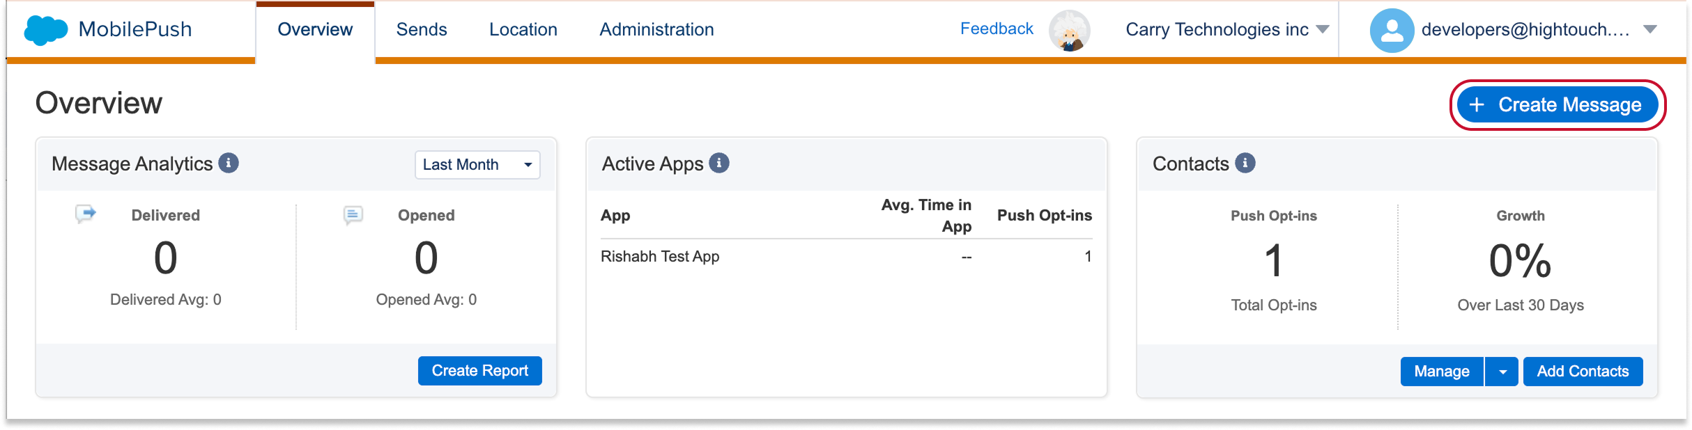Select the Overview tab
Screen dimensions: 1692x430
pos(315,29)
